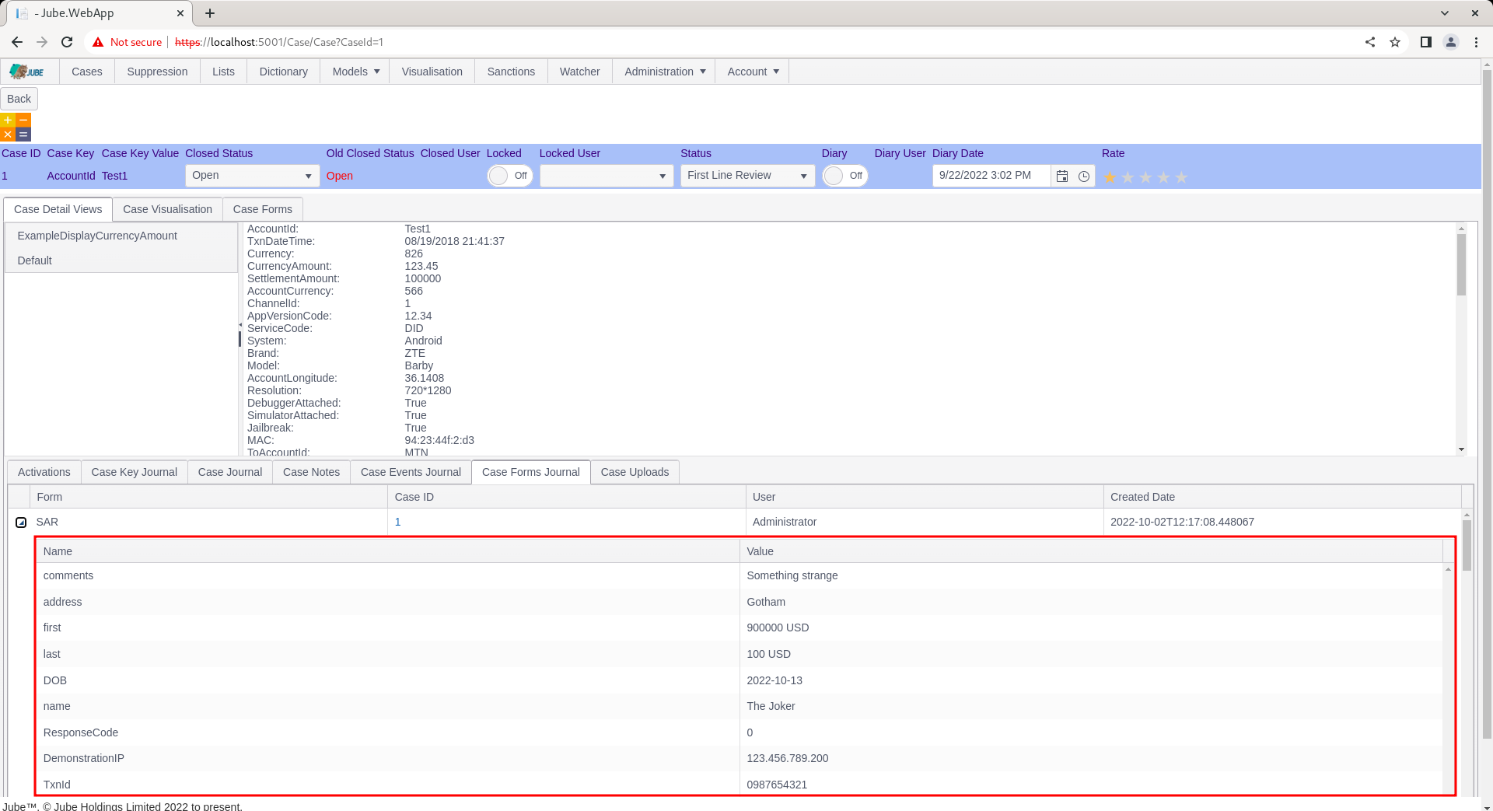The width and height of the screenshot is (1493, 811).
Task: Select the Default detail view
Action: [x=121, y=260]
